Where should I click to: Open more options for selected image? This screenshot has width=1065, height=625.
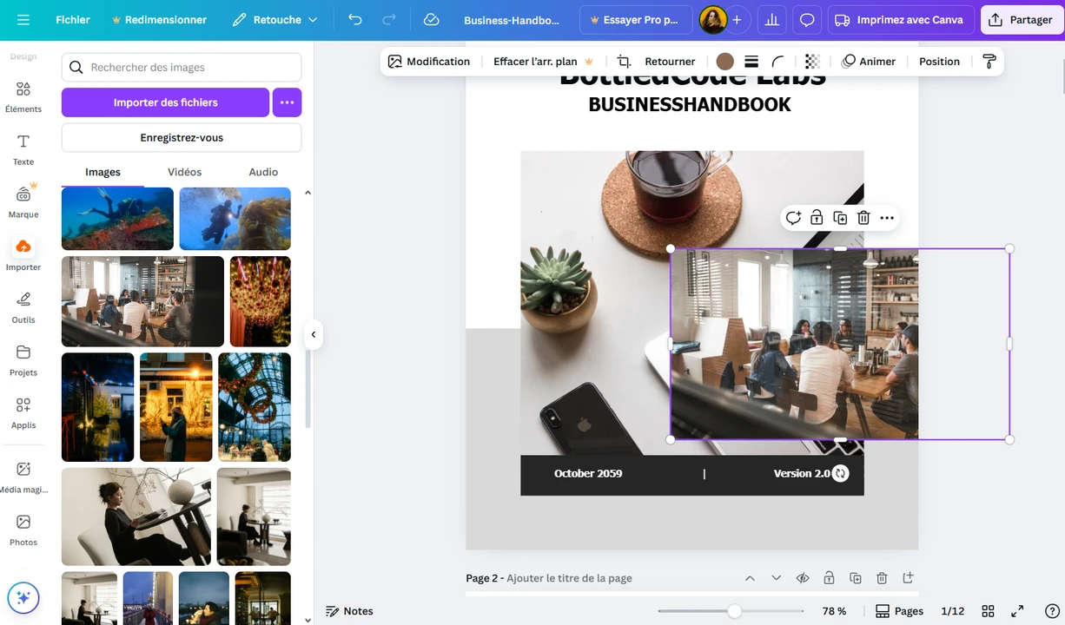pos(887,218)
